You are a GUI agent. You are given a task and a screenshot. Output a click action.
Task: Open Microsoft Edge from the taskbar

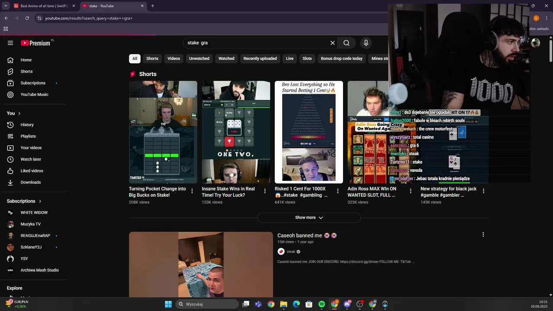tap(296, 304)
